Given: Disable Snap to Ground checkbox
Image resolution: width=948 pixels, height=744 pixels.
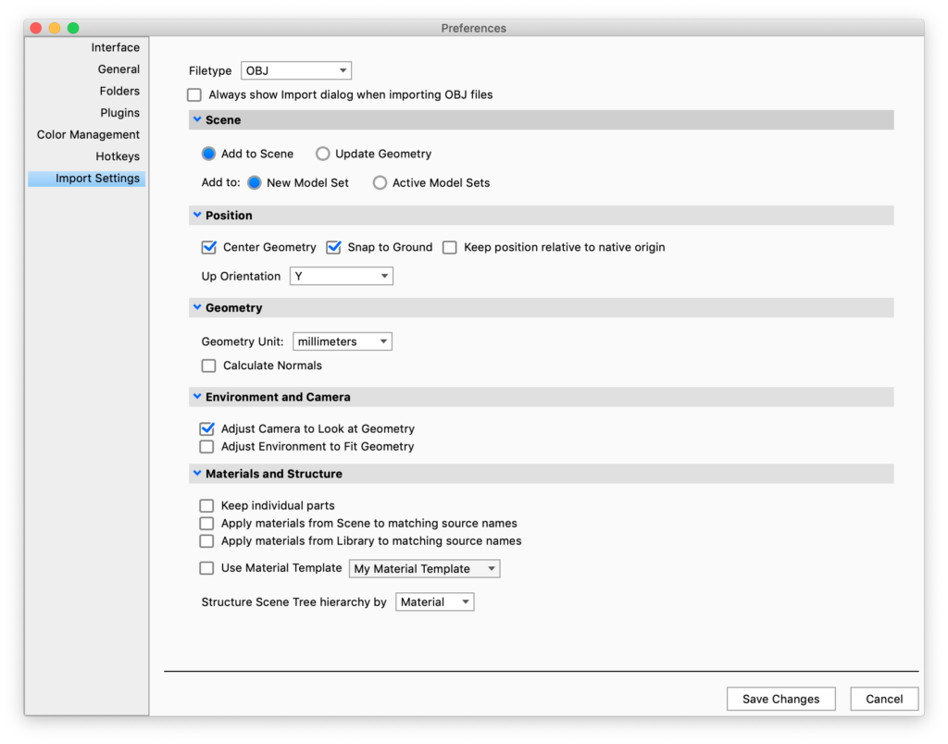Looking at the screenshot, I should pyautogui.click(x=334, y=247).
